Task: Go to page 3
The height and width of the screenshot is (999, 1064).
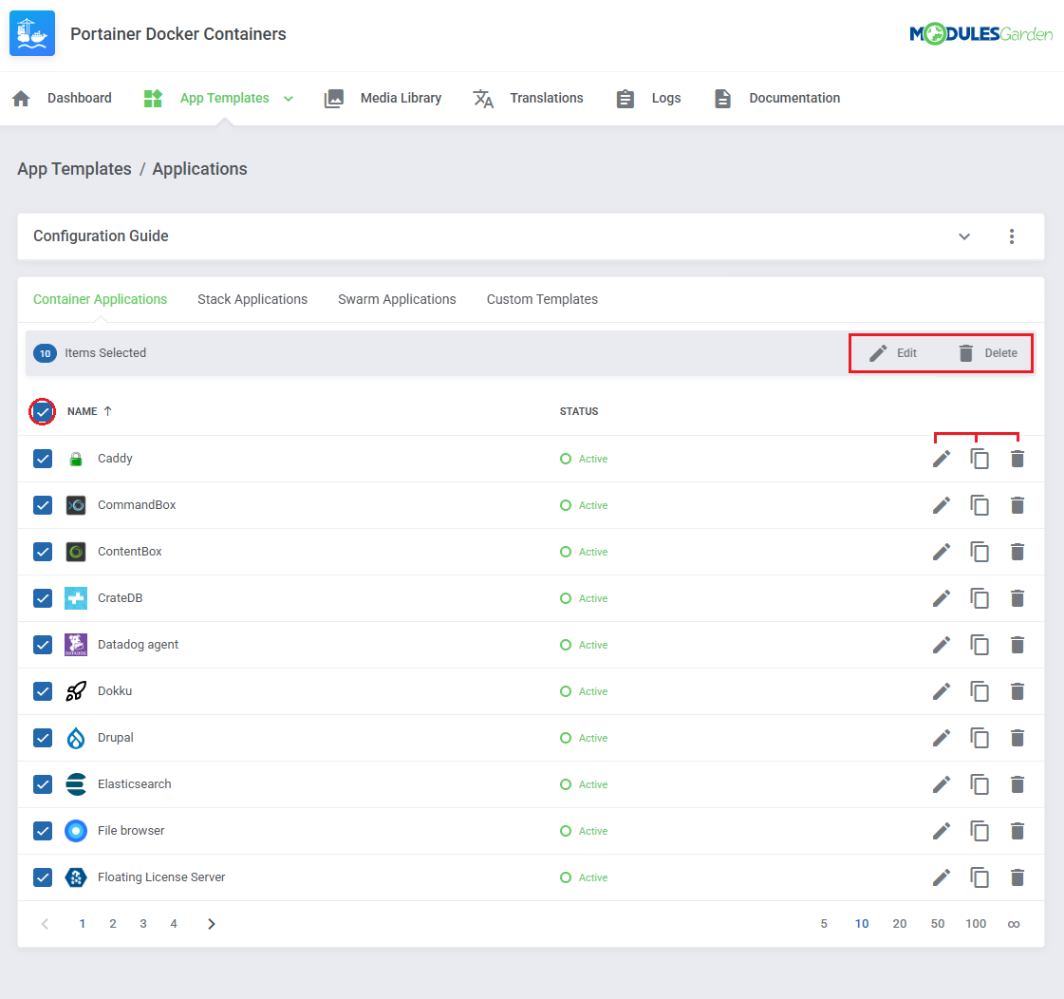Action: pos(143,924)
